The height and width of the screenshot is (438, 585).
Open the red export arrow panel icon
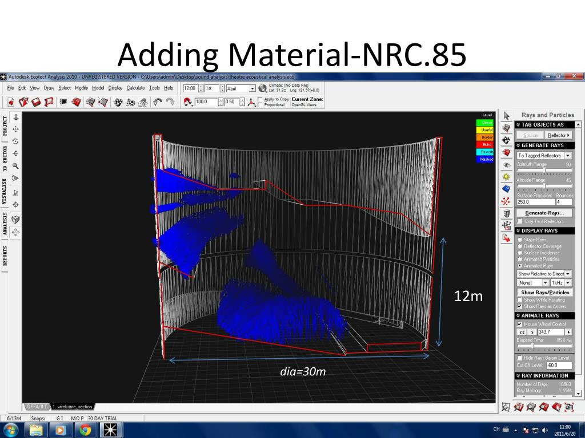506,238
